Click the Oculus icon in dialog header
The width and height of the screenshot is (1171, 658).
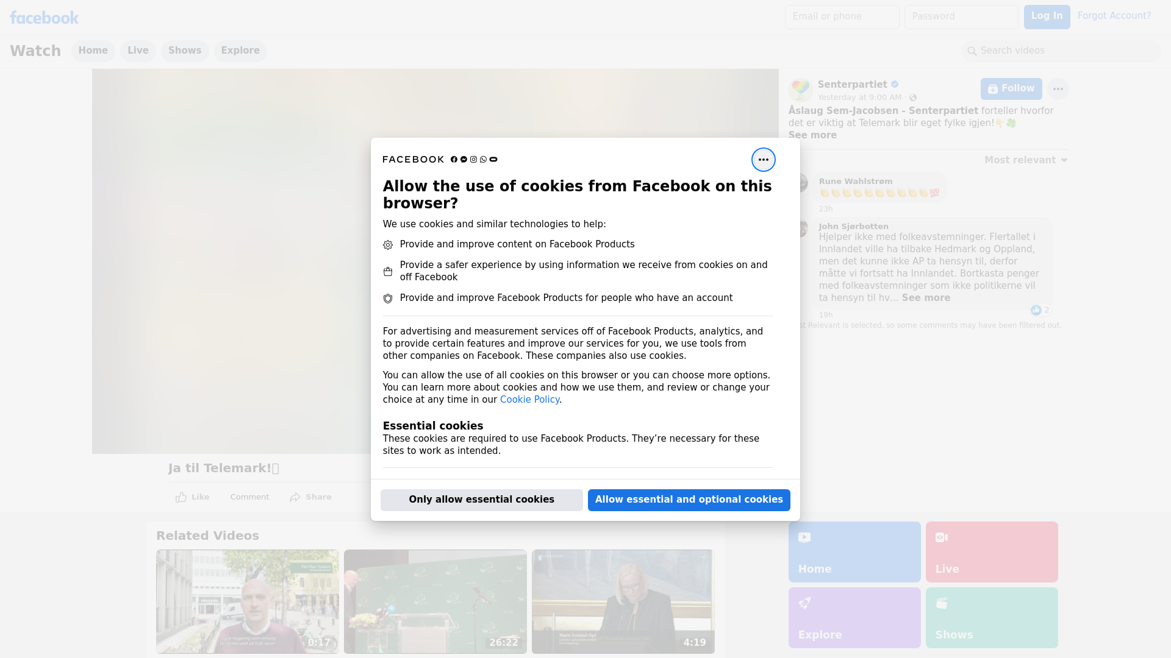[493, 160]
